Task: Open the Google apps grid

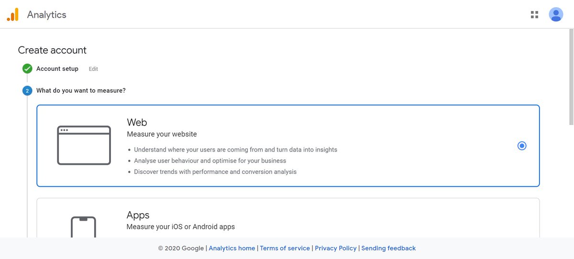Action: 535,15
